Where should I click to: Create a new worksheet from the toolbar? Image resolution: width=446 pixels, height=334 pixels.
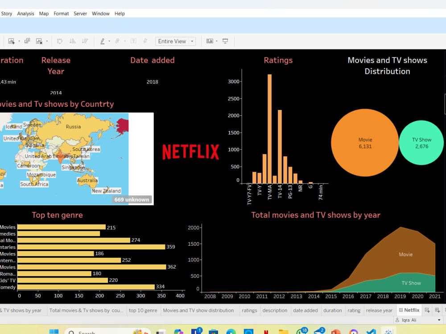click(12, 41)
